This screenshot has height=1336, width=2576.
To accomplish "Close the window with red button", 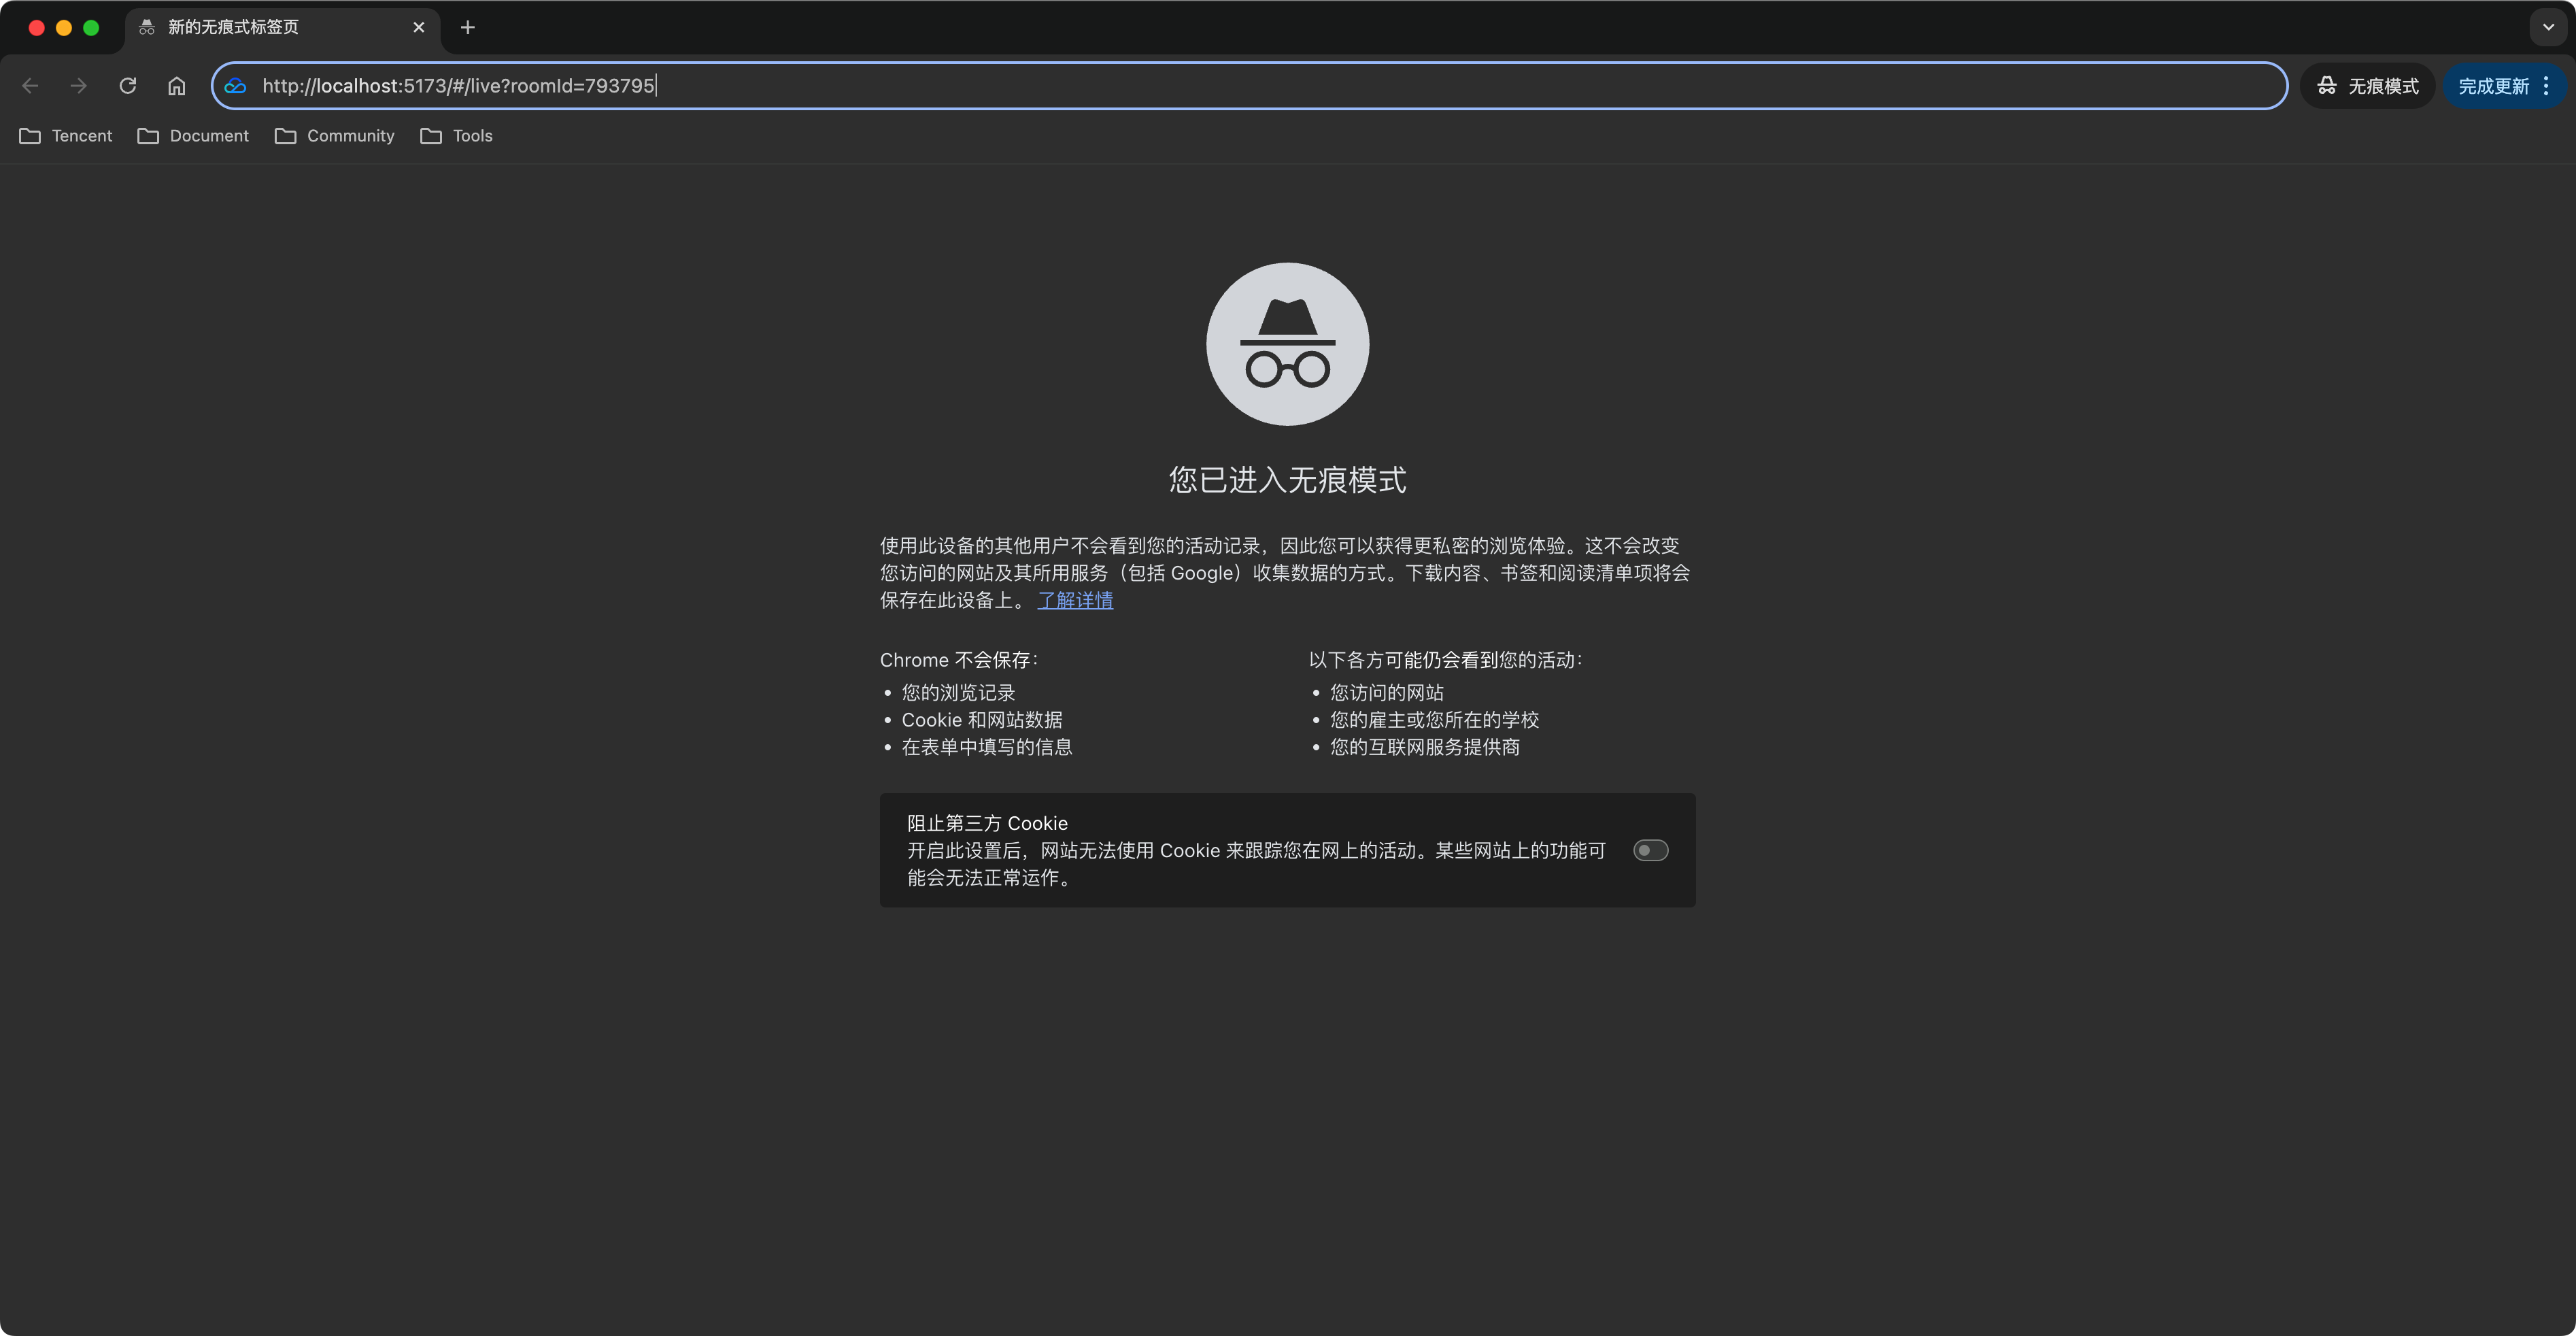I will tap(37, 28).
